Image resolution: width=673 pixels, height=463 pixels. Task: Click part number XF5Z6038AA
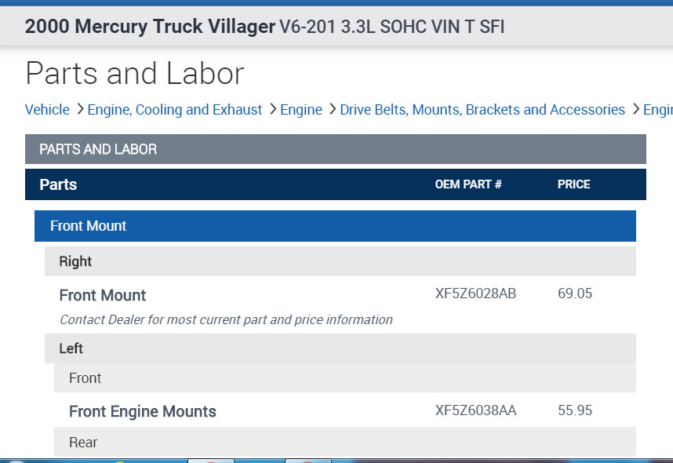click(x=475, y=410)
